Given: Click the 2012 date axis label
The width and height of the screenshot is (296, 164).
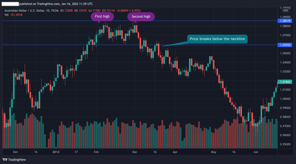Looking at the screenshot, I should click(56, 152).
